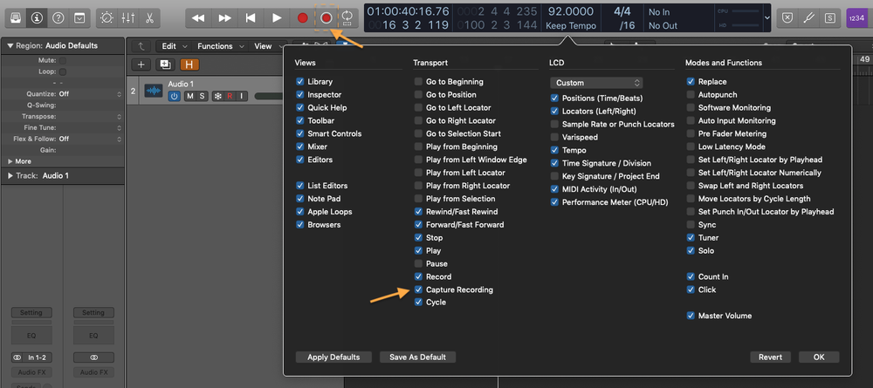Open Quick Help question mark icon

coord(58,17)
